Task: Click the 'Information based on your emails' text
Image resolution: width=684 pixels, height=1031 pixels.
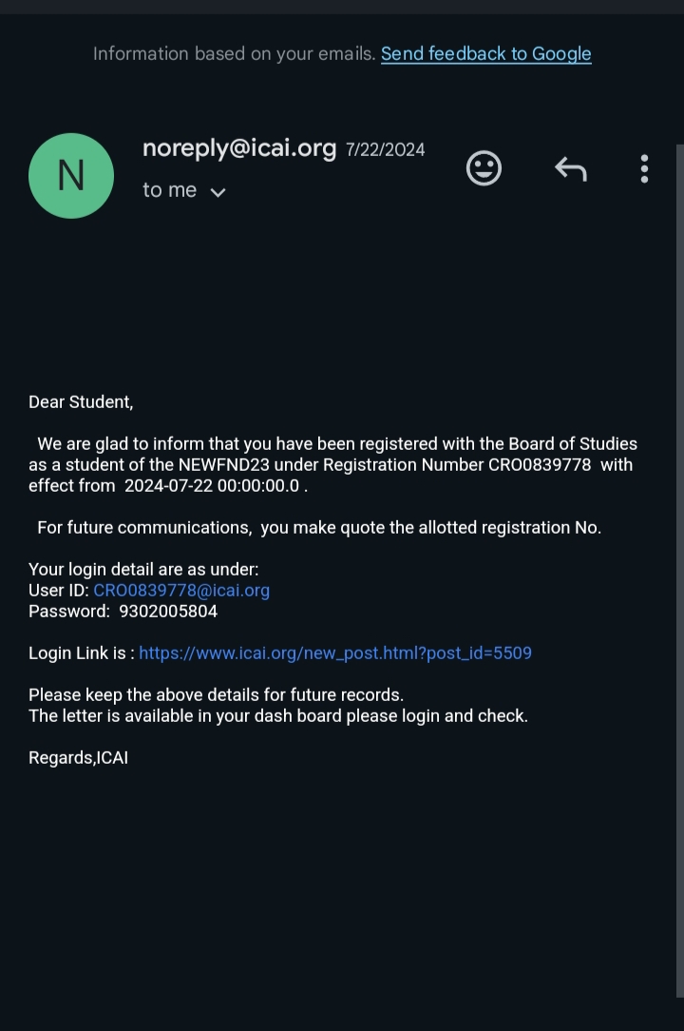Action: click(x=234, y=54)
